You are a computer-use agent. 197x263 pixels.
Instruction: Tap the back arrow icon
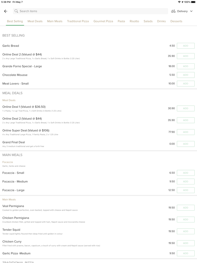point(6,11)
